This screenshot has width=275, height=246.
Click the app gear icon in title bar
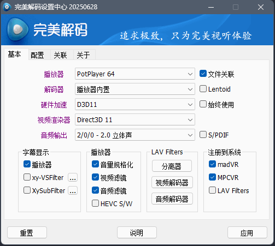click(7, 7)
